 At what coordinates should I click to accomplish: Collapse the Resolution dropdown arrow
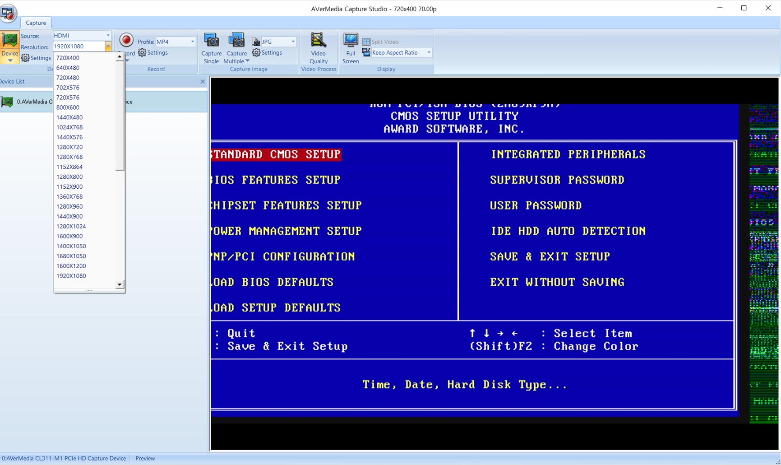click(x=108, y=46)
